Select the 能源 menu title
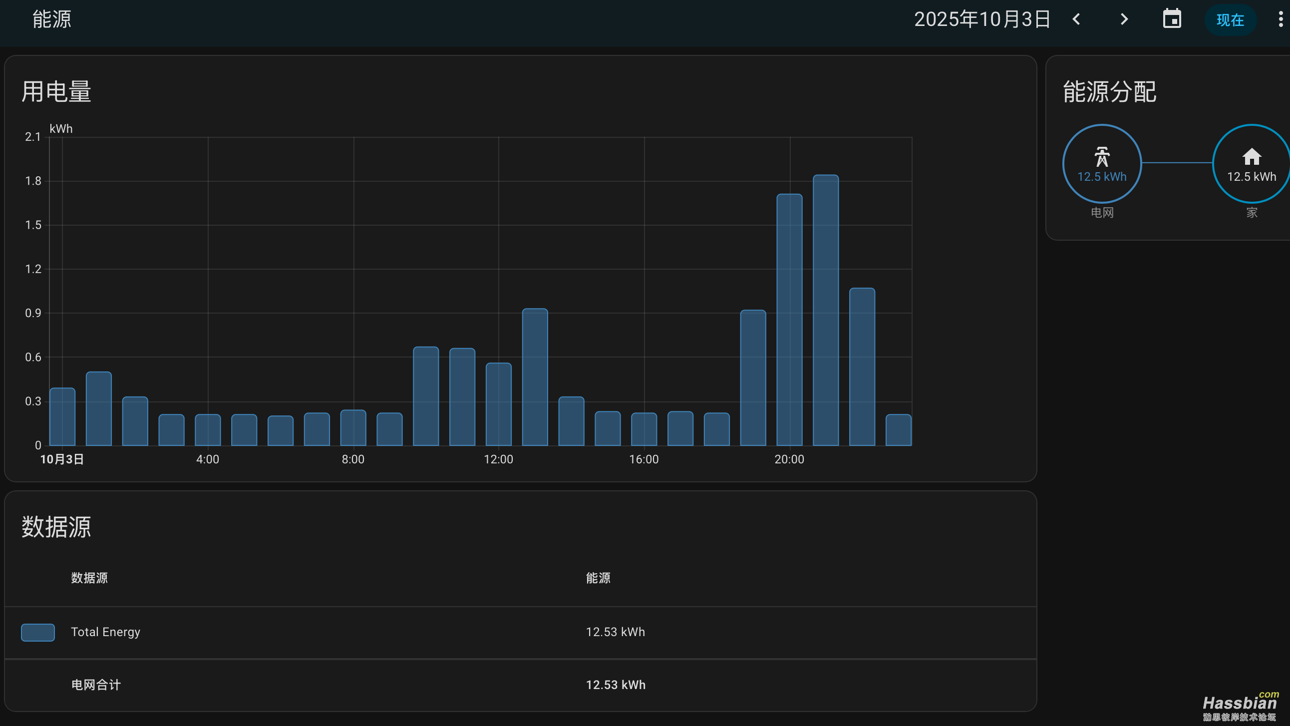 (51, 19)
